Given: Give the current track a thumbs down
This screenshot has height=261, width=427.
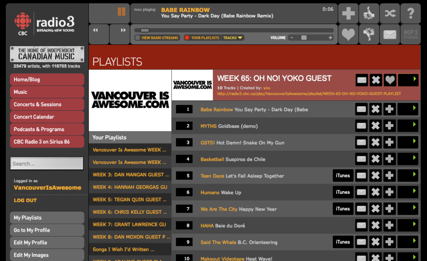Looking at the screenshot, I should [x=369, y=34].
